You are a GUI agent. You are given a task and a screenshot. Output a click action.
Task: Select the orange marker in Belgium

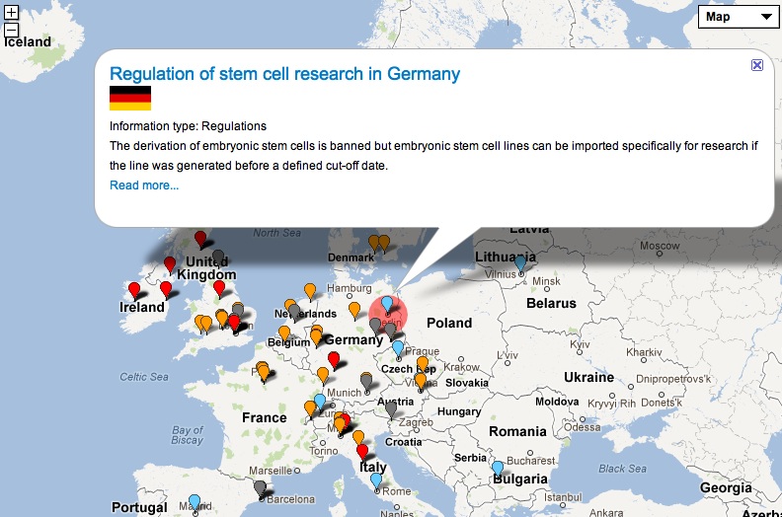[284, 332]
